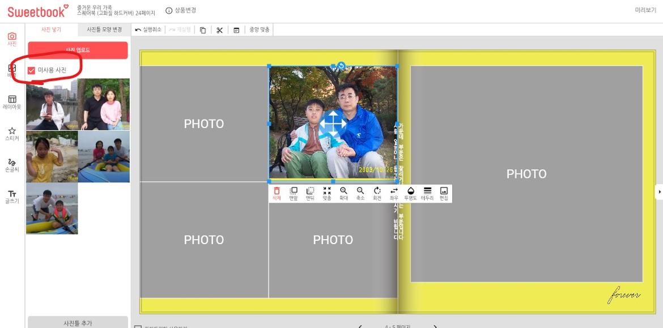663x328 pixels.
Task: Open 테두리 border options
Action: coord(427,193)
